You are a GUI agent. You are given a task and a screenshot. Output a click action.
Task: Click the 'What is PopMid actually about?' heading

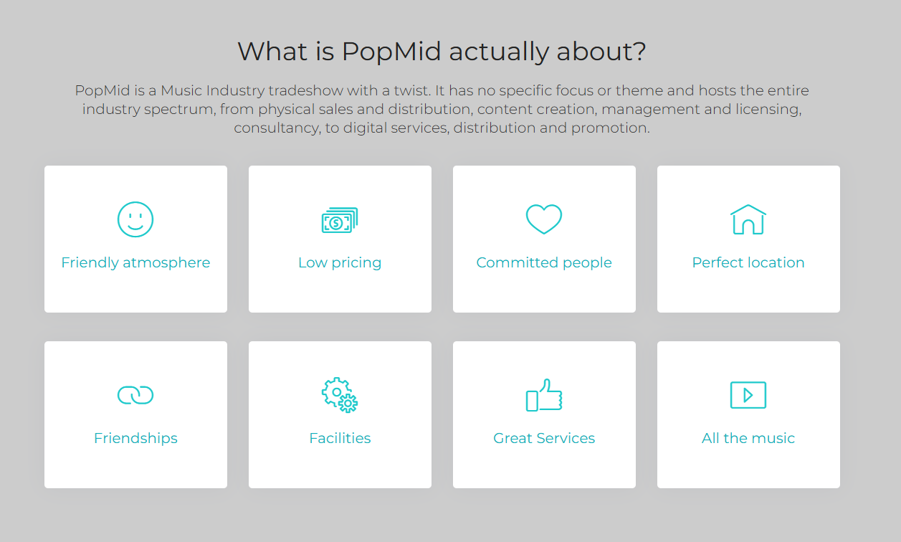pyautogui.click(x=442, y=52)
